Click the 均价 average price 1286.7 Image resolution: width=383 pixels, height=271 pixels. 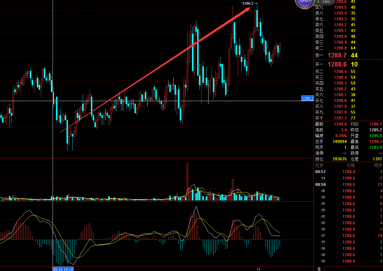[x=376, y=124]
